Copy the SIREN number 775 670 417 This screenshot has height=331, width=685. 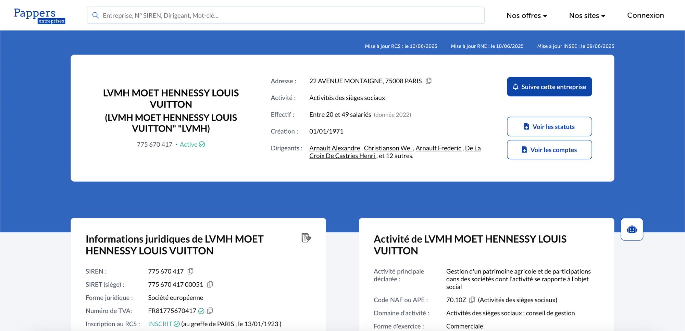pyautogui.click(x=190, y=271)
